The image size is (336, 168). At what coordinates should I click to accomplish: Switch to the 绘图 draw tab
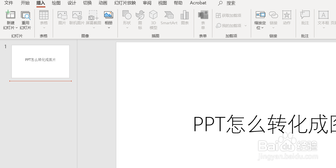[x=56, y=3]
